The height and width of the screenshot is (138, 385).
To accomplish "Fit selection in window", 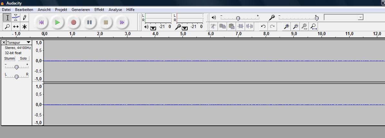I will [304, 26].
